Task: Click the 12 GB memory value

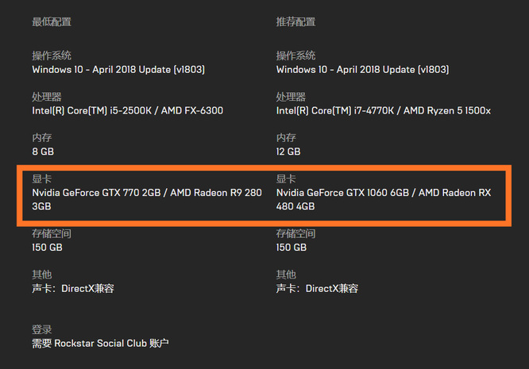Action: (288, 151)
